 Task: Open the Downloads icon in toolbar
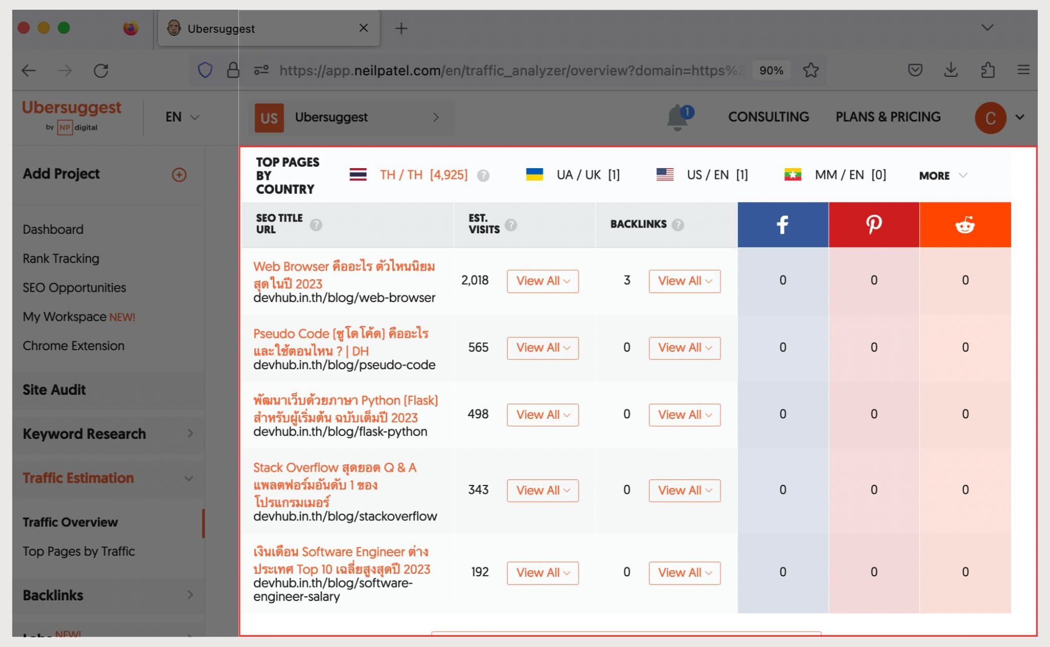[x=951, y=70]
